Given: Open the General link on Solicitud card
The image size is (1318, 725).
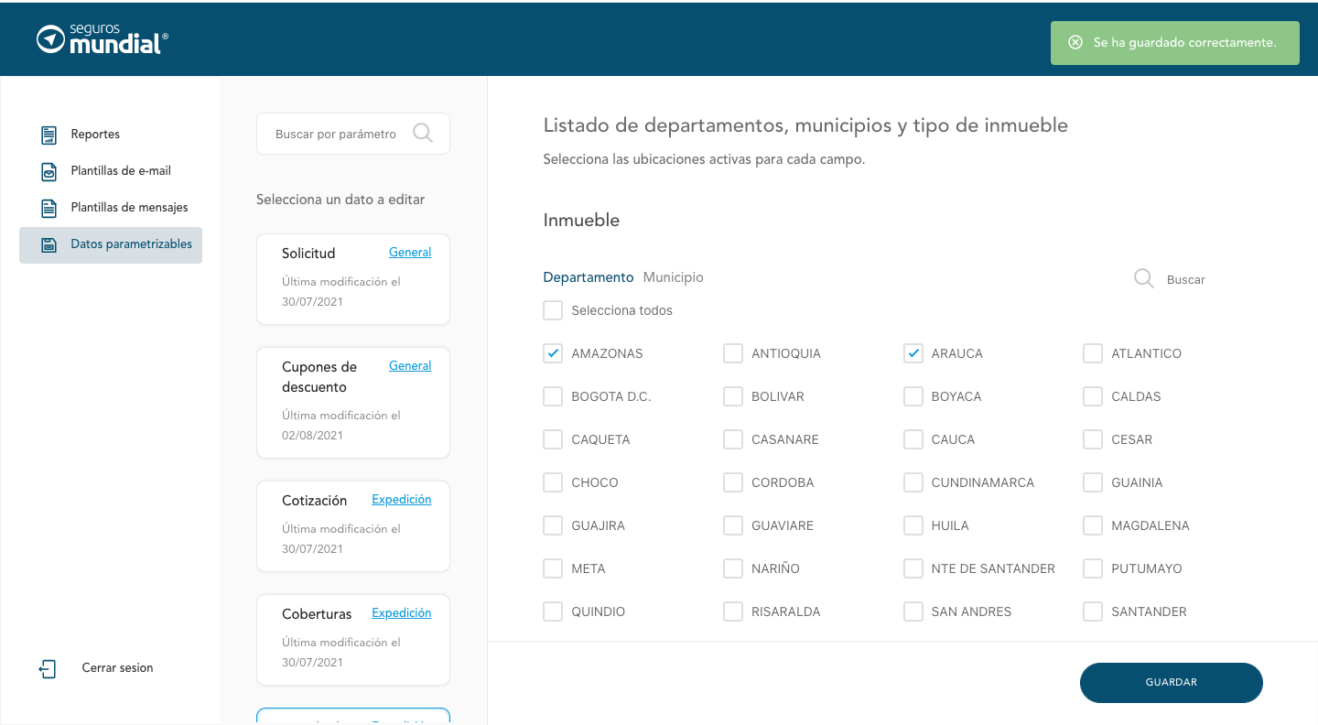Looking at the screenshot, I should (x=410, y=253).
